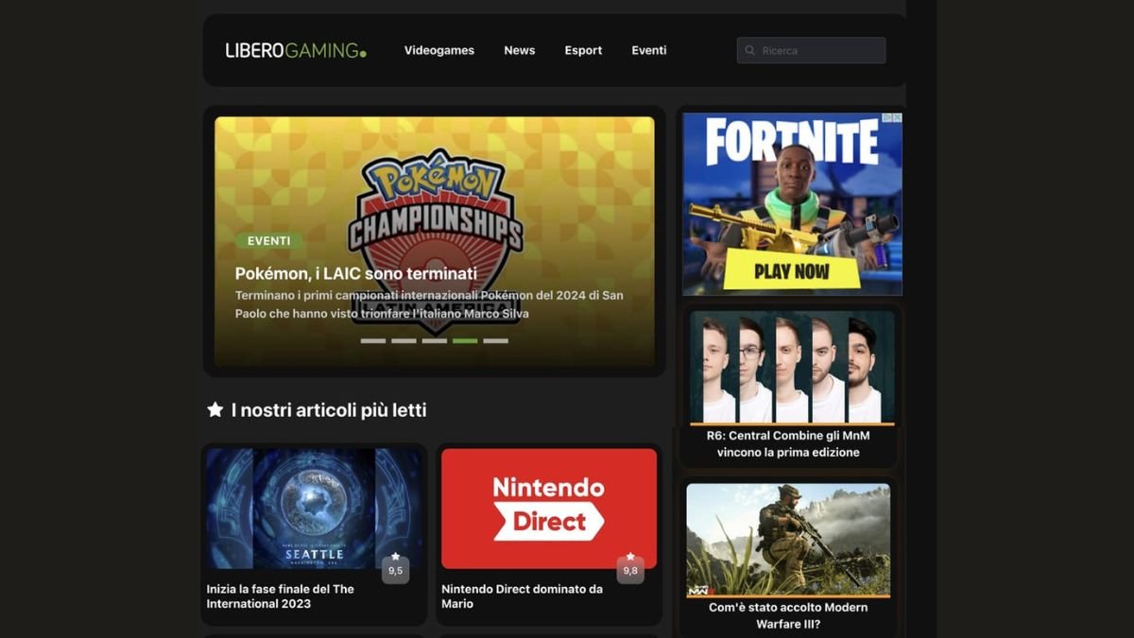Click the active green carousel indicator

coord(465,340)
